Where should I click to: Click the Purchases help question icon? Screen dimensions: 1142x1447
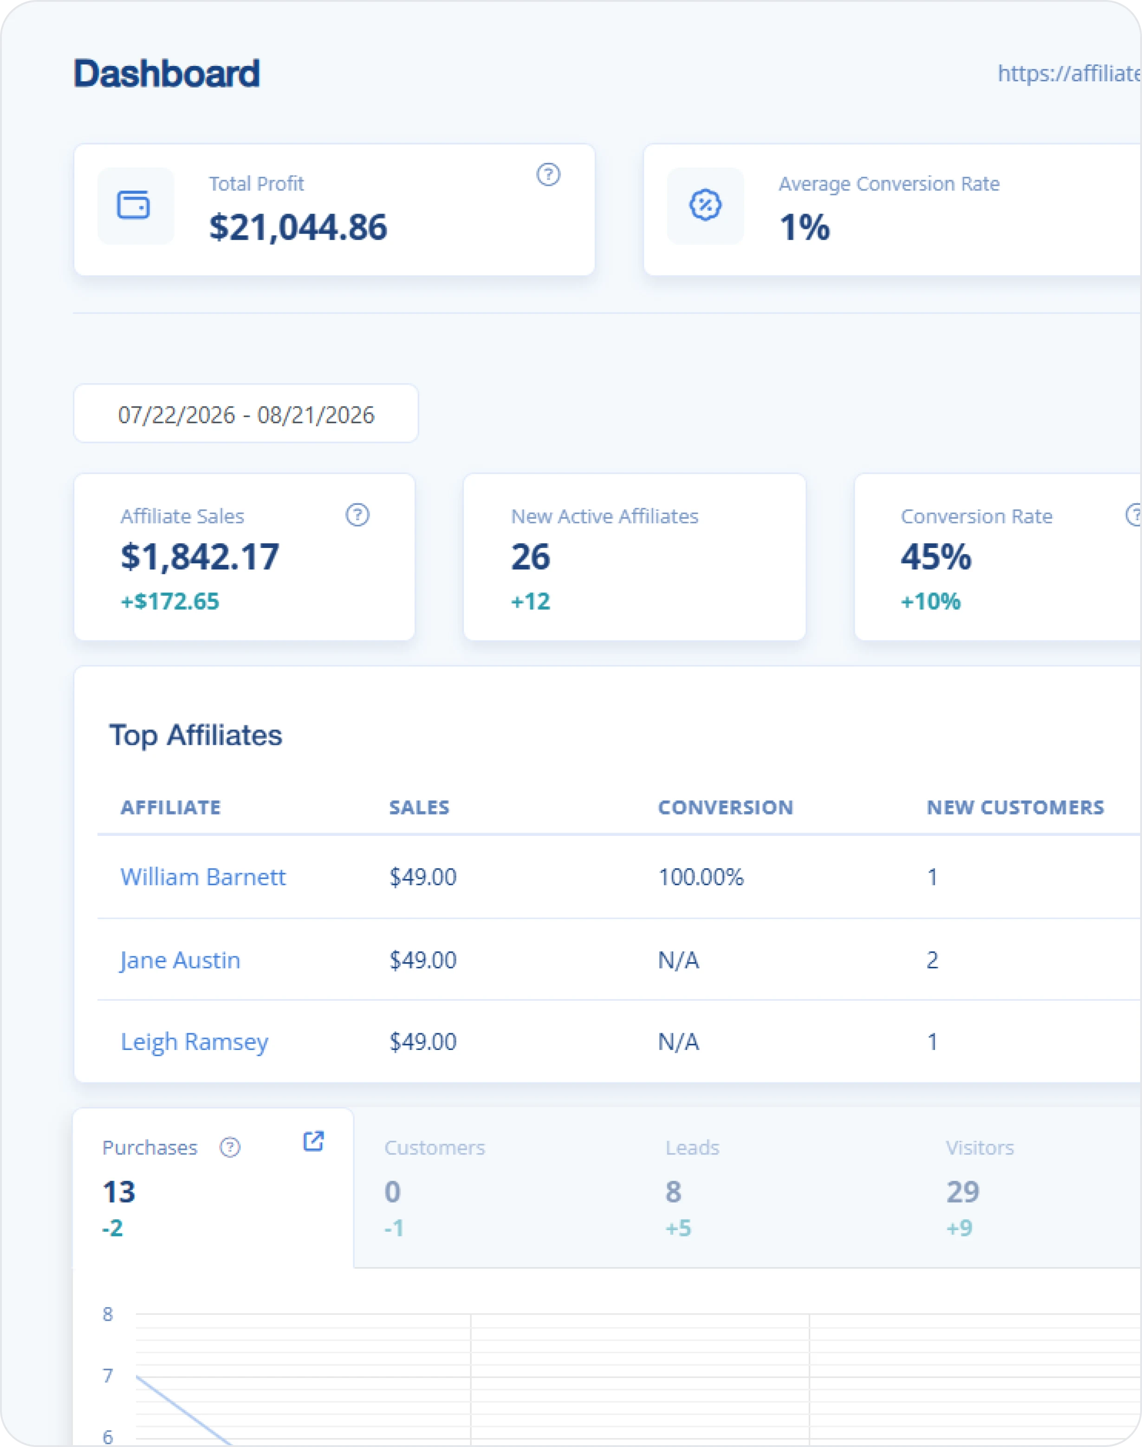click(x=230, y=1147)
